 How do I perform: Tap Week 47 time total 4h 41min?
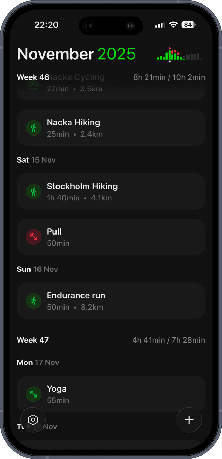pos(148,340)
